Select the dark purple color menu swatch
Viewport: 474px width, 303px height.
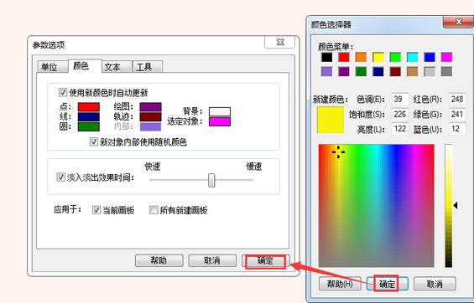click(x=344, y=72)
